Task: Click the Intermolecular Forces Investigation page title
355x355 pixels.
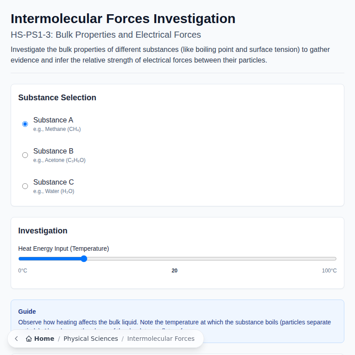Action: pos(123,19)
